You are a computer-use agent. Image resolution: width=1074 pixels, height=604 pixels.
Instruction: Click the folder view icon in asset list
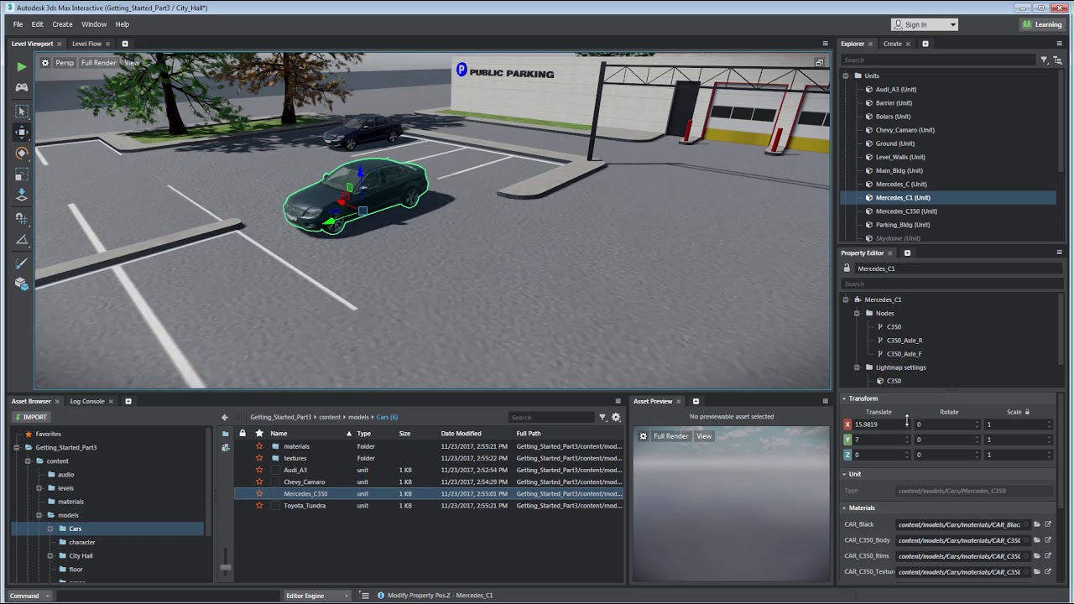[225, 434]
